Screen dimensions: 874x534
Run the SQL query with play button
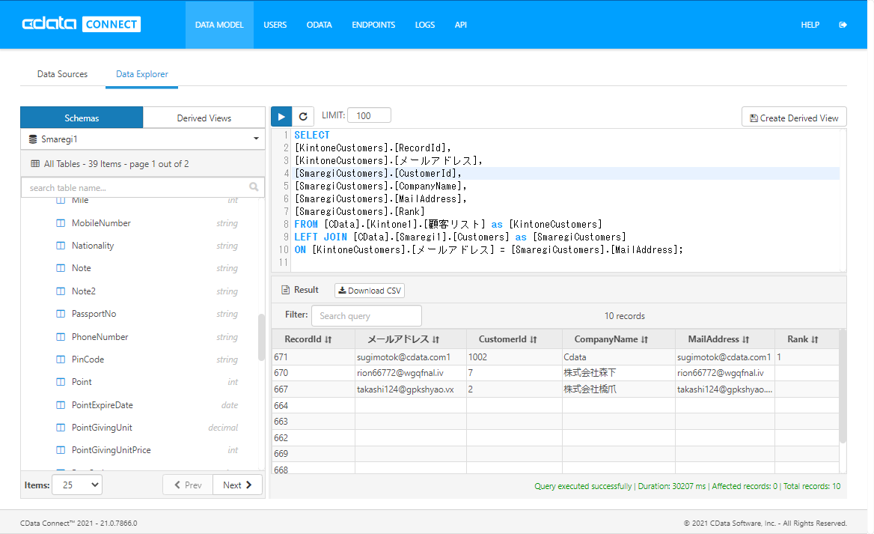click(281, 117)
